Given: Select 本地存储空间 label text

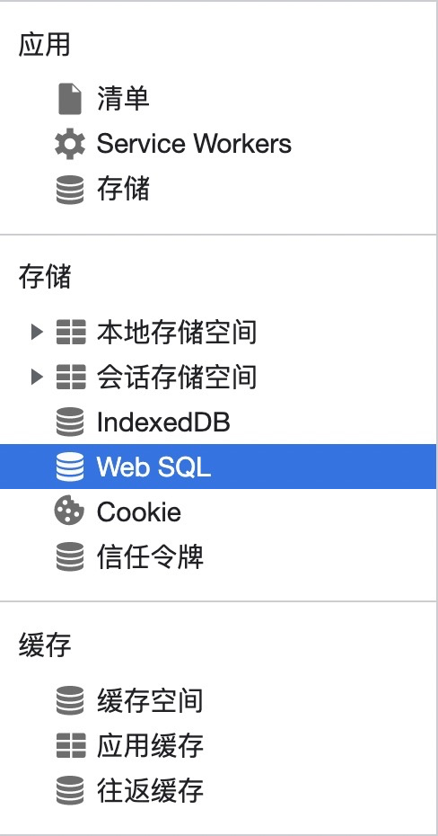Looking at the screenshot, I should (x=177, y=332).
